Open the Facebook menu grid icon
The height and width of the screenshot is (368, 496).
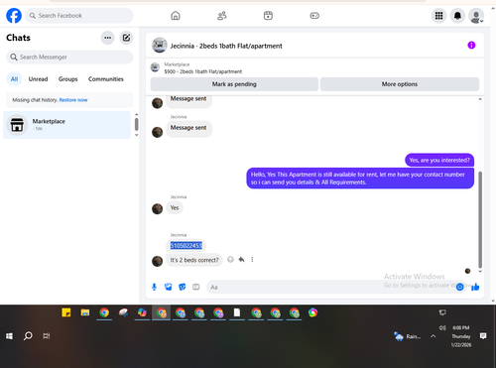pyautogui.click(x=439, y=16)
